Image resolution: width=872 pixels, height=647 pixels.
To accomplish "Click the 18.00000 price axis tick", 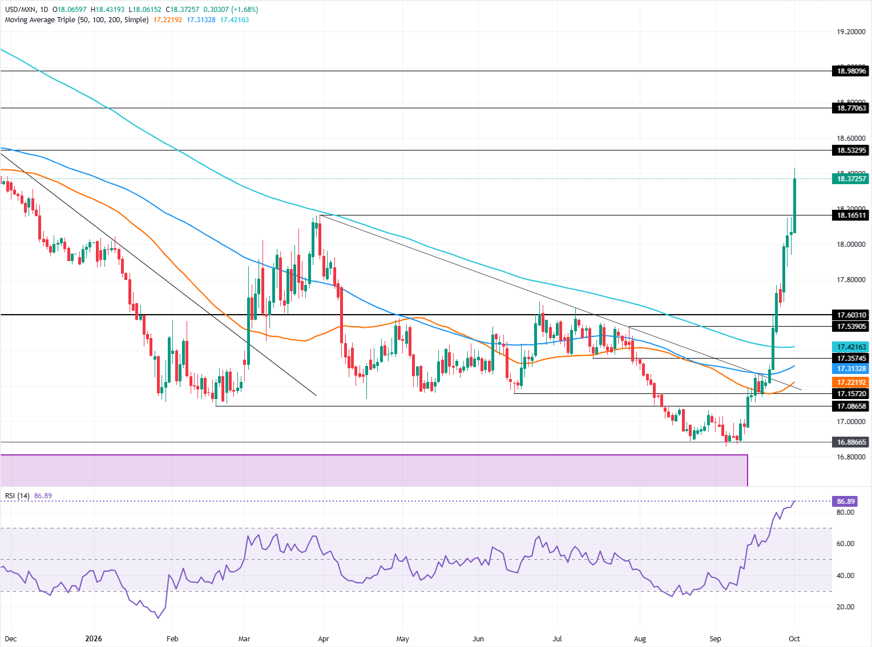I will [851, 245].
